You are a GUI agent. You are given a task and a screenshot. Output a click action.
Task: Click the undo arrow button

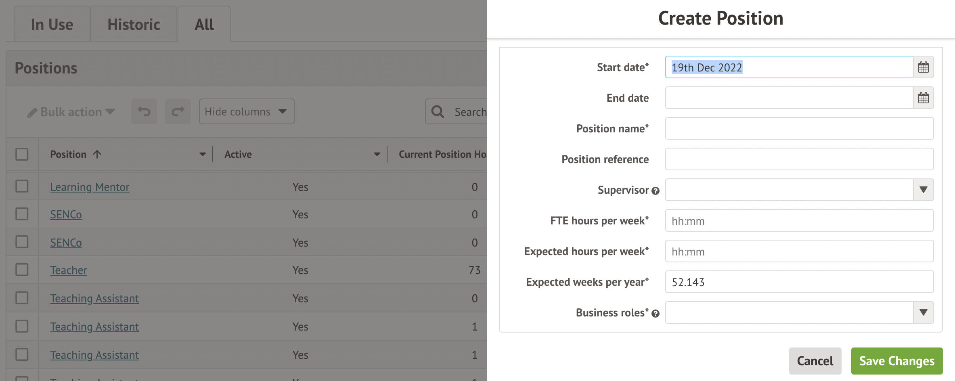click(144, 111)
